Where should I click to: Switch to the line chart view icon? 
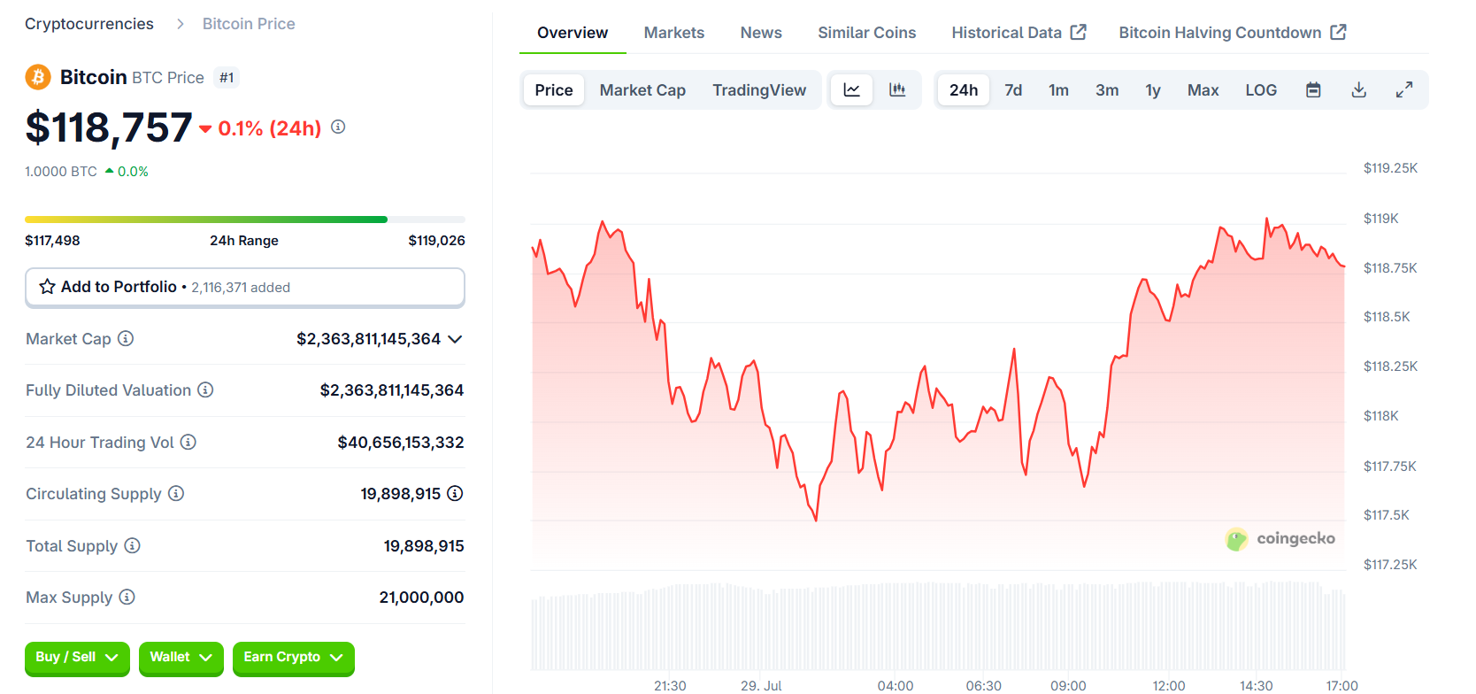click(851, 90)
